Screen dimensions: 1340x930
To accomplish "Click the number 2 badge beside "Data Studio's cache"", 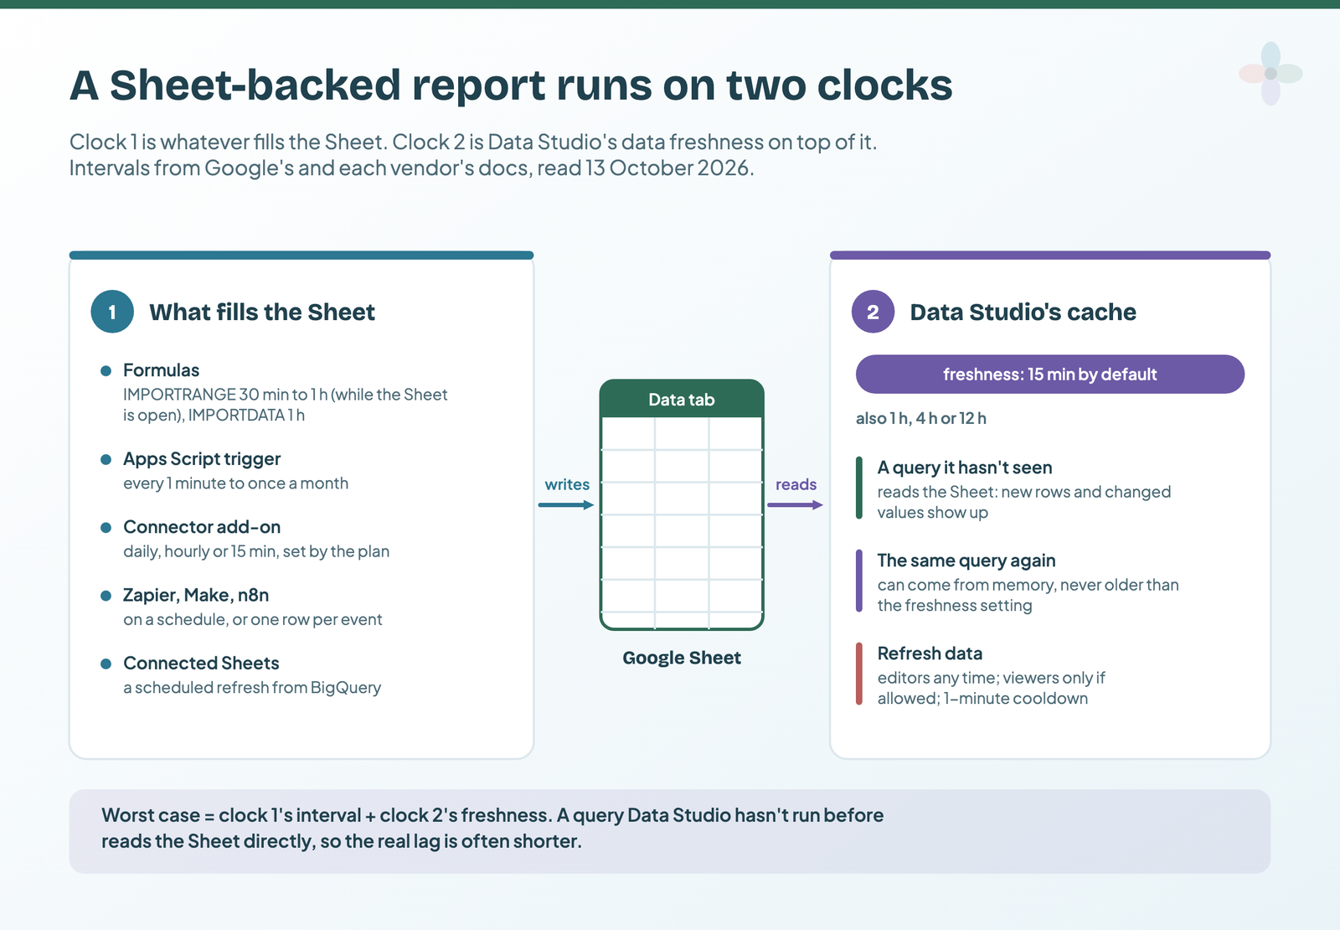I will [873, 312].
